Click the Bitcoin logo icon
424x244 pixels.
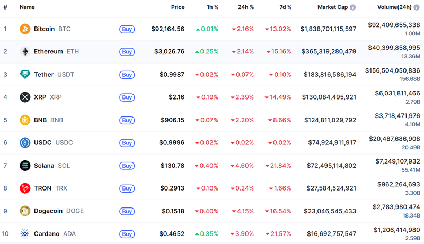click(25, 29)
